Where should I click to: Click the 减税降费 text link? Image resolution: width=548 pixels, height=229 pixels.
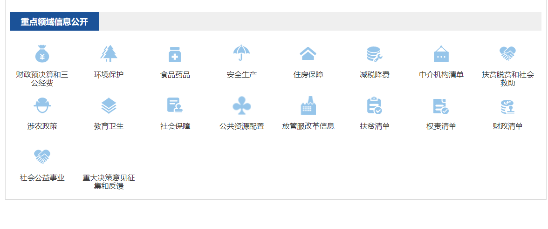click(x=375, y=75)
